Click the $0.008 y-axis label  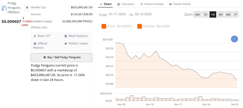[109, 84]
